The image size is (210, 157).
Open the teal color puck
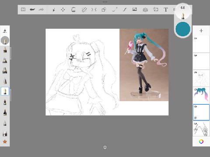pos(183,29)
